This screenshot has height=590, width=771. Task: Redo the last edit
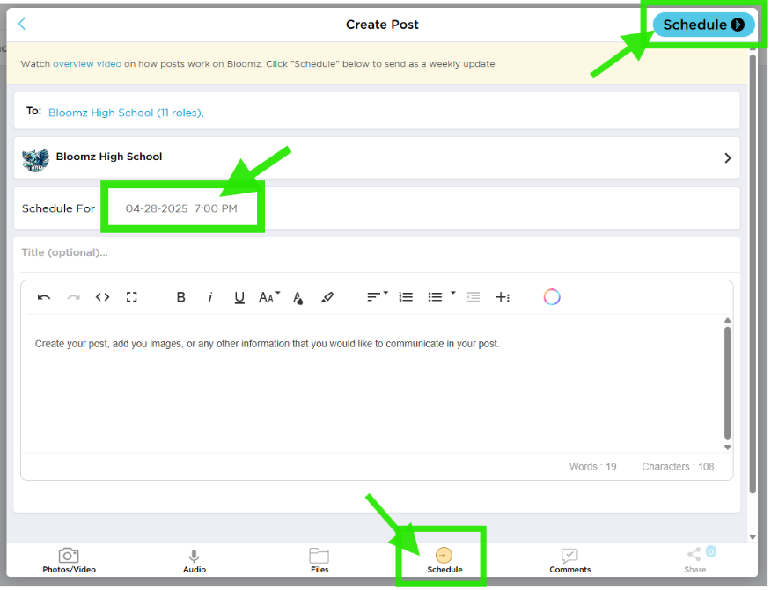73,297
